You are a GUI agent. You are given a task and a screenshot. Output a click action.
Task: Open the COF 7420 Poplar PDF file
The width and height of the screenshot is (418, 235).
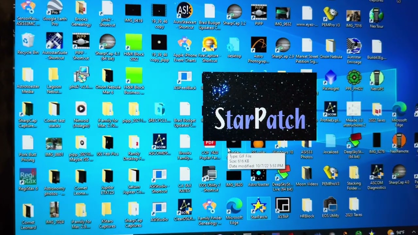click(x=210, y=150)
